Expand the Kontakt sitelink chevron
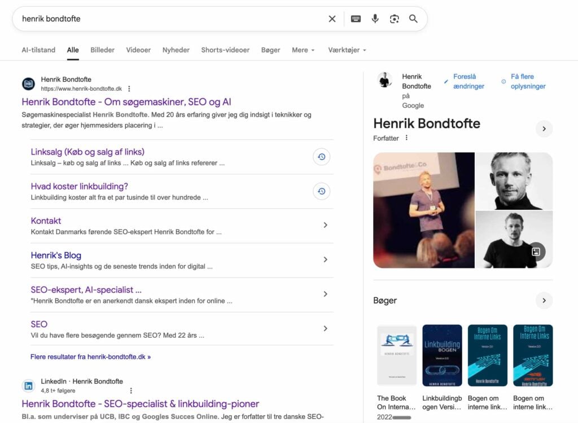This screenshot has height=423, width=578. 325,225
